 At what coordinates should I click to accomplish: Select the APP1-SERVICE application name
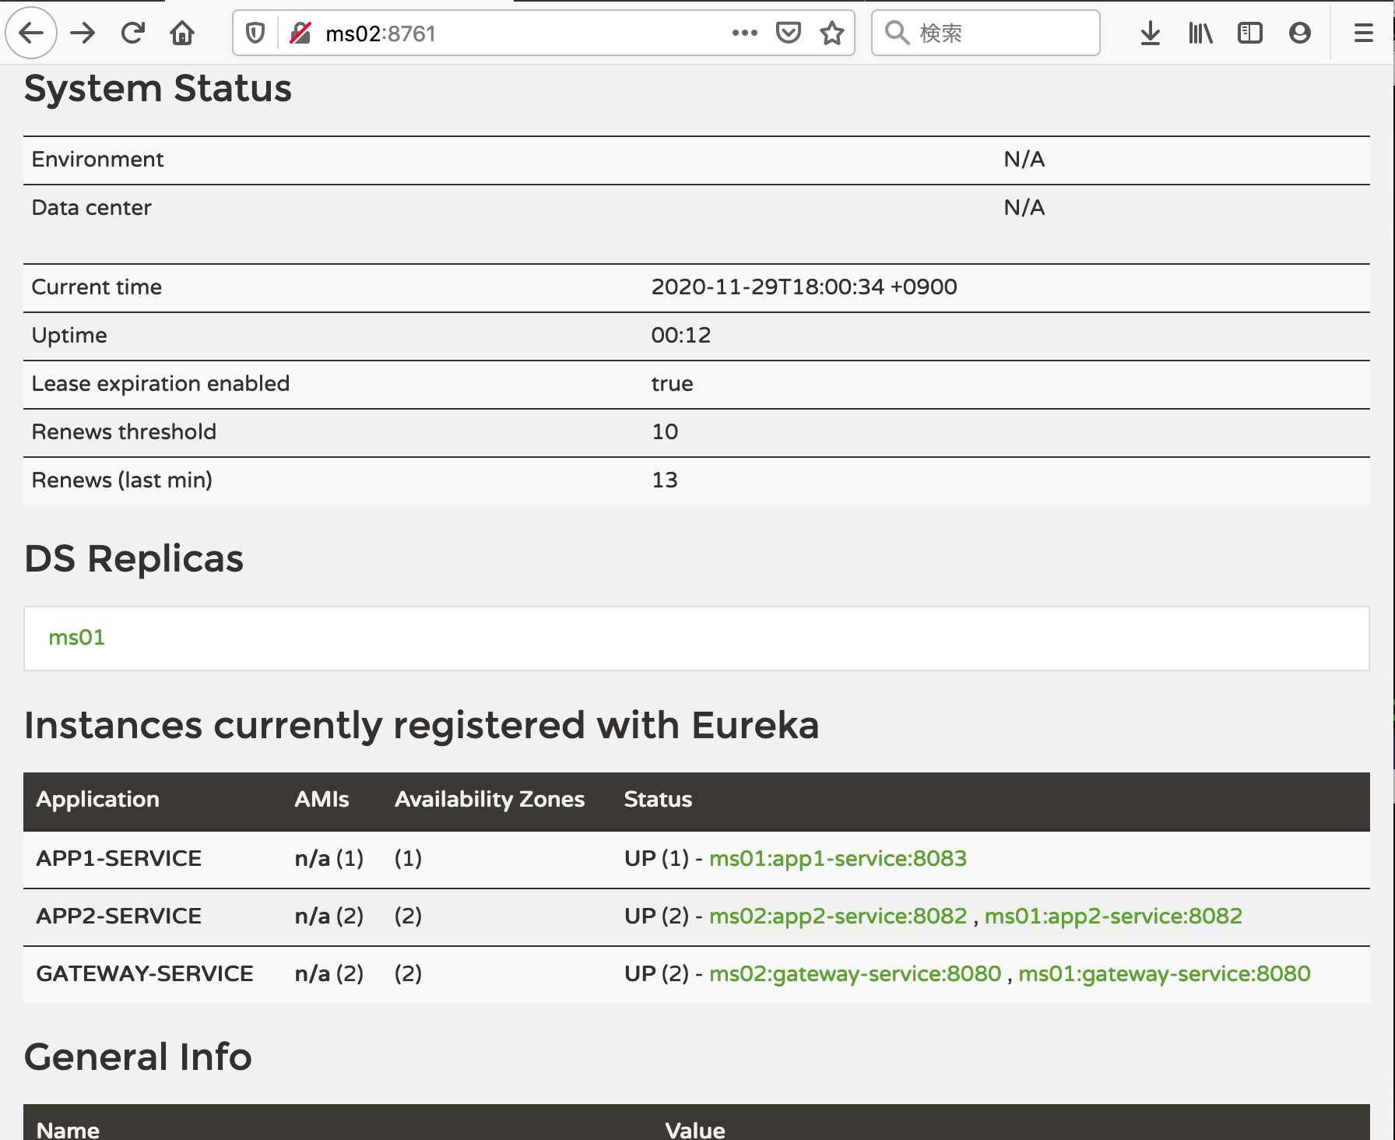118,859
